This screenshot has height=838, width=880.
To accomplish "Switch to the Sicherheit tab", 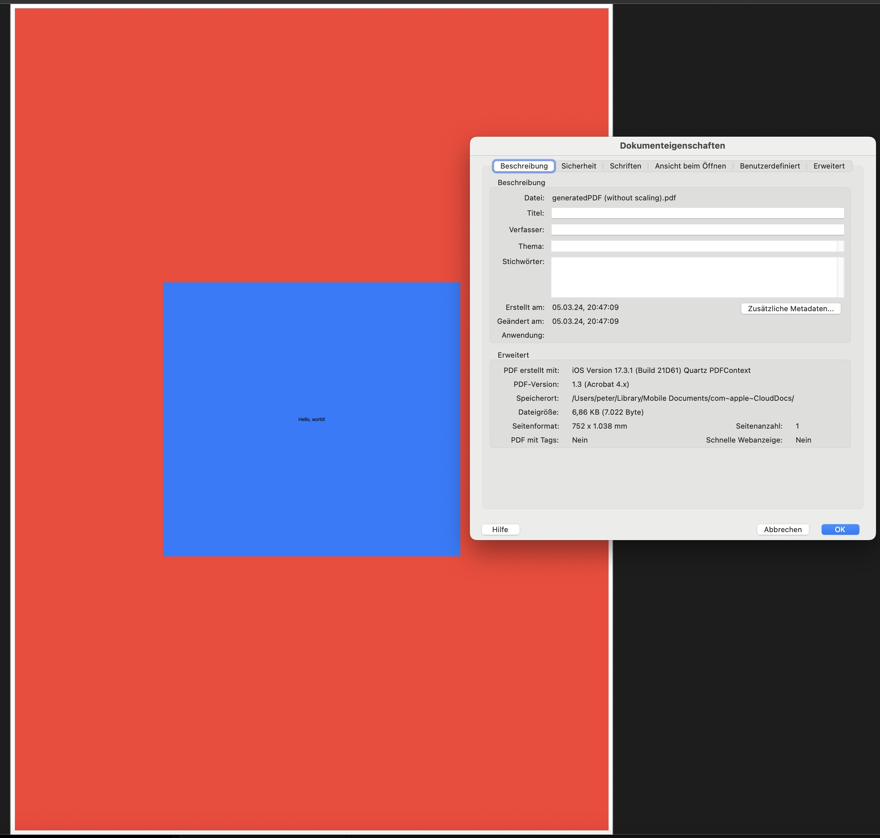I will tap(578, 166).
